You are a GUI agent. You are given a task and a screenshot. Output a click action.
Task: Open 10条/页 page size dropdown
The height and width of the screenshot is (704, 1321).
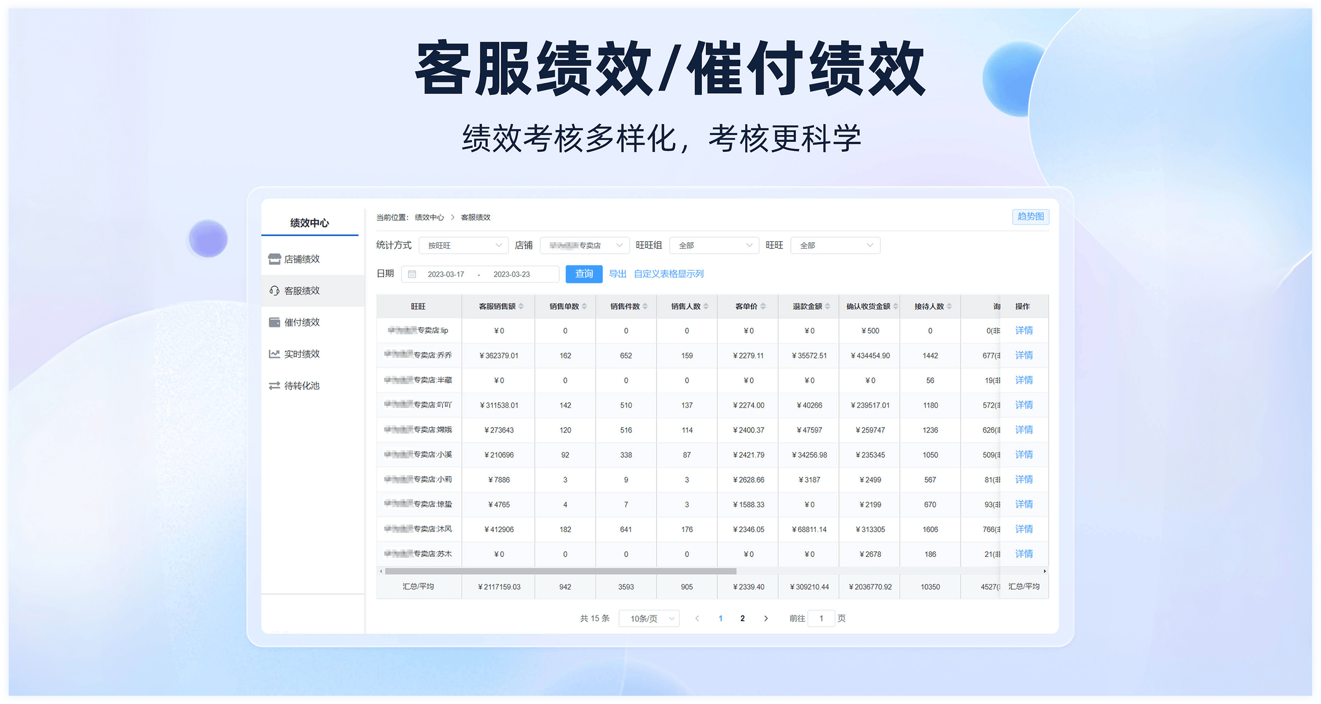(x=649, y=619)
